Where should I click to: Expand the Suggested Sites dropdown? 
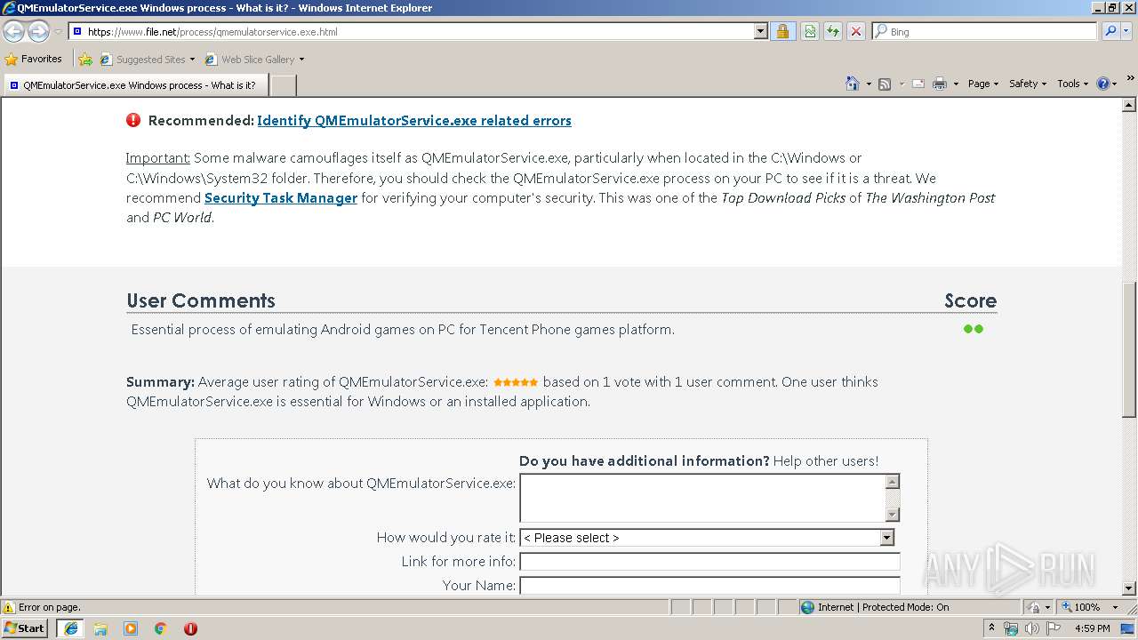click(x=192, y=60)
